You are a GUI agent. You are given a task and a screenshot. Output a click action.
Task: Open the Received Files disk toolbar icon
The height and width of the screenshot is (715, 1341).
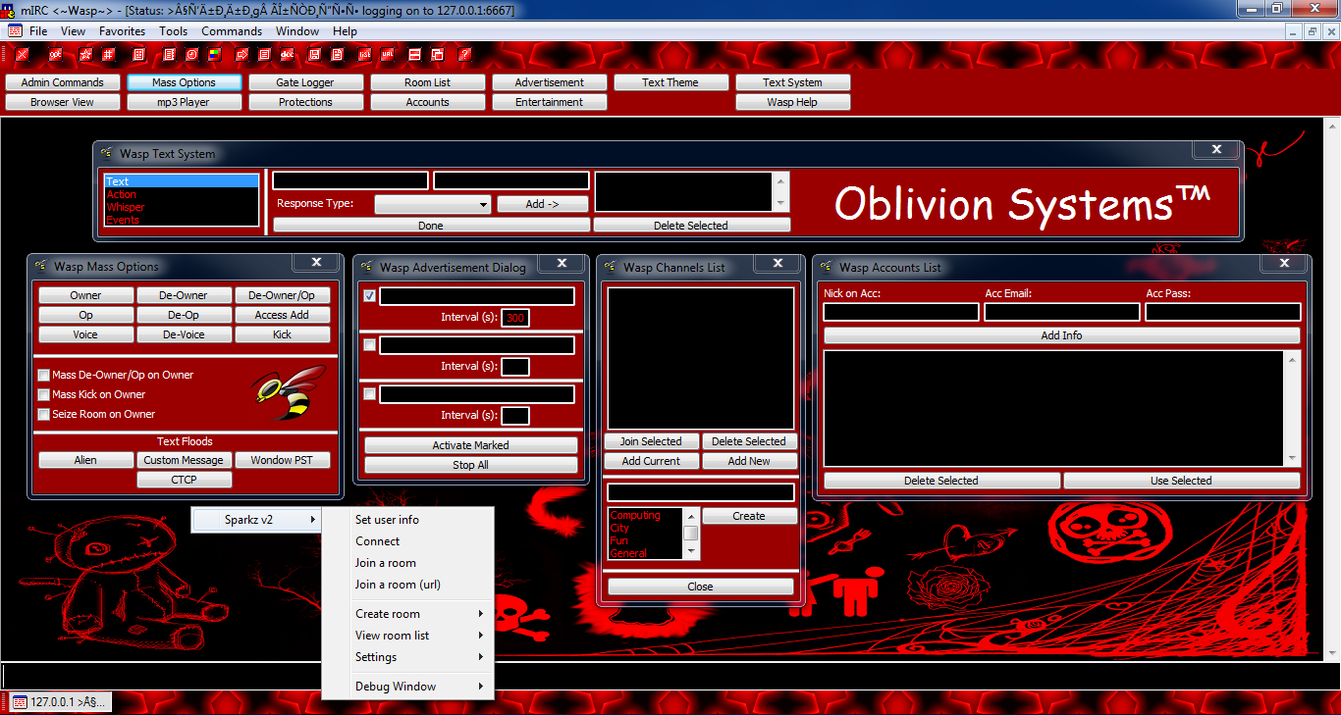click(x=314, y=55)
